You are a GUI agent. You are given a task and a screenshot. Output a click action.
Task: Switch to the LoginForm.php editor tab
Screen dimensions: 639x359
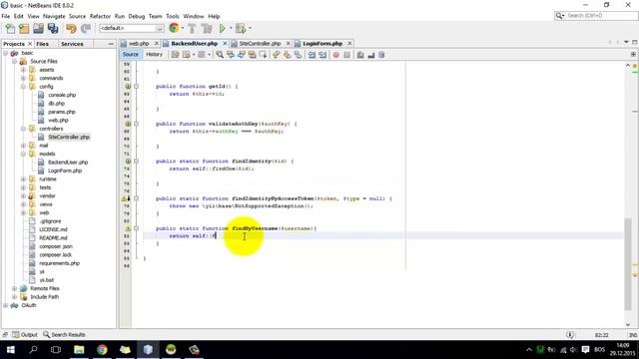[x=321, y=43]
